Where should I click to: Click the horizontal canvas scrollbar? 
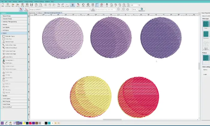[x=112, y=120]
